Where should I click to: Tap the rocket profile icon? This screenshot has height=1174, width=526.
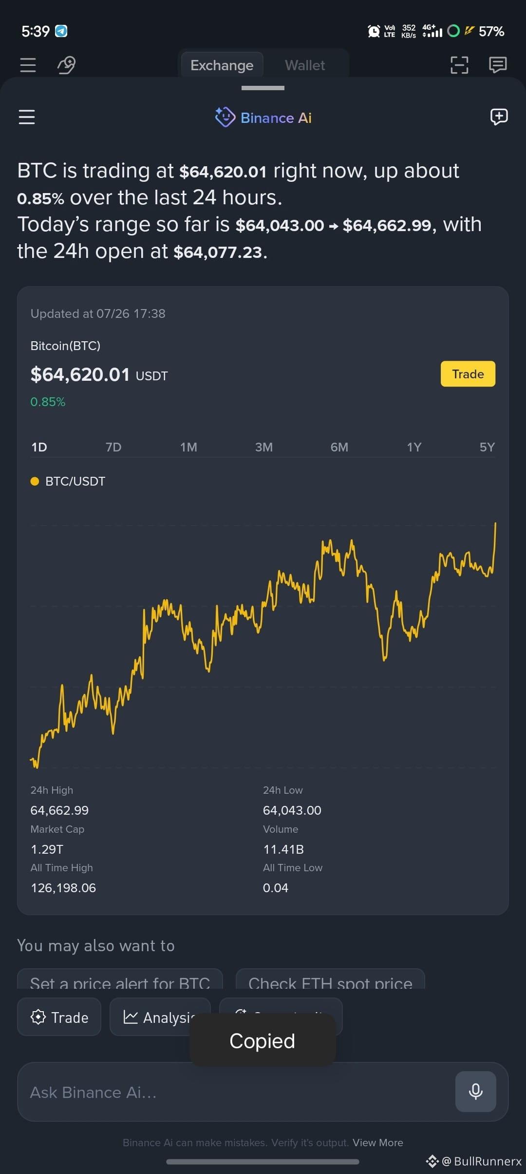(67, 65)
